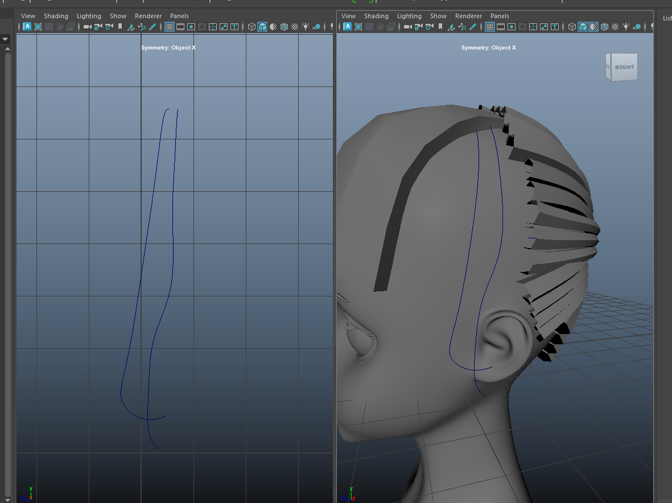Toggle Resolution Gate in left panel toolbar

point(191,27)
